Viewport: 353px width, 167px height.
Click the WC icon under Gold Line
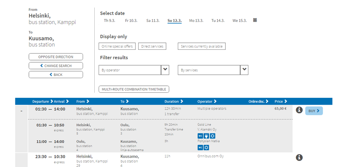coord(200,136)
